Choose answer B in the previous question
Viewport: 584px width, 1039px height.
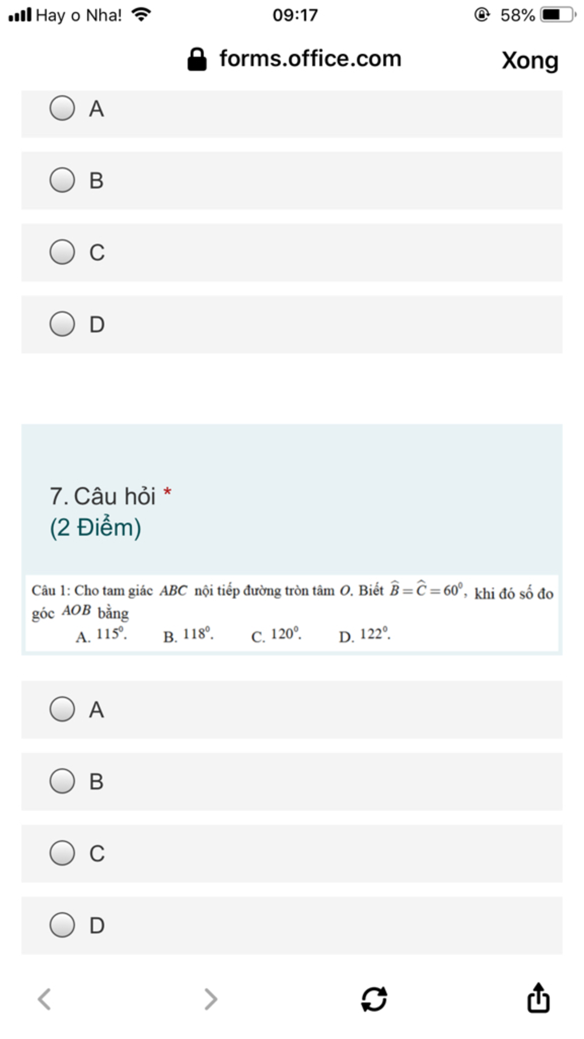coord(292,180)
